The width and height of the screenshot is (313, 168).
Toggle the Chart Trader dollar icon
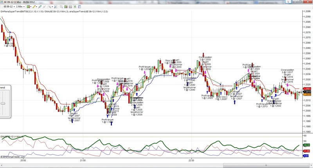[75, 7]
